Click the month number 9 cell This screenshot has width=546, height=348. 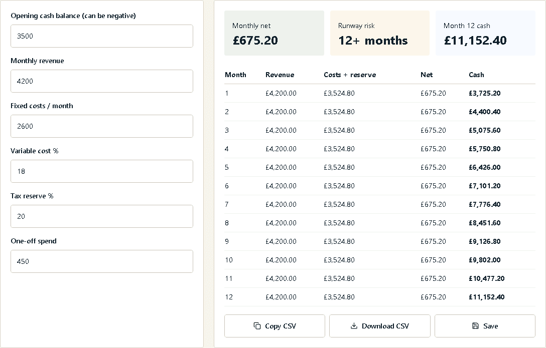227,241
